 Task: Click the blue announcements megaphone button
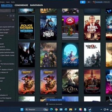tap(83, 2)
